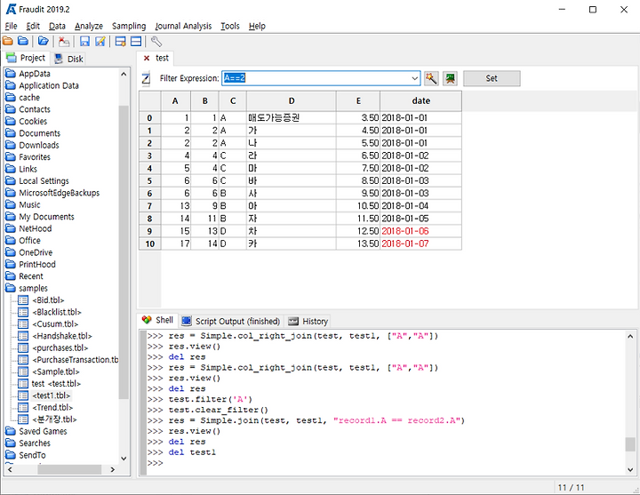Image resolution: width=640 pixels, height=495 pixels.
Task: Click the wrench tools icon
Action: pyautogui.click(x=156, y=41)
